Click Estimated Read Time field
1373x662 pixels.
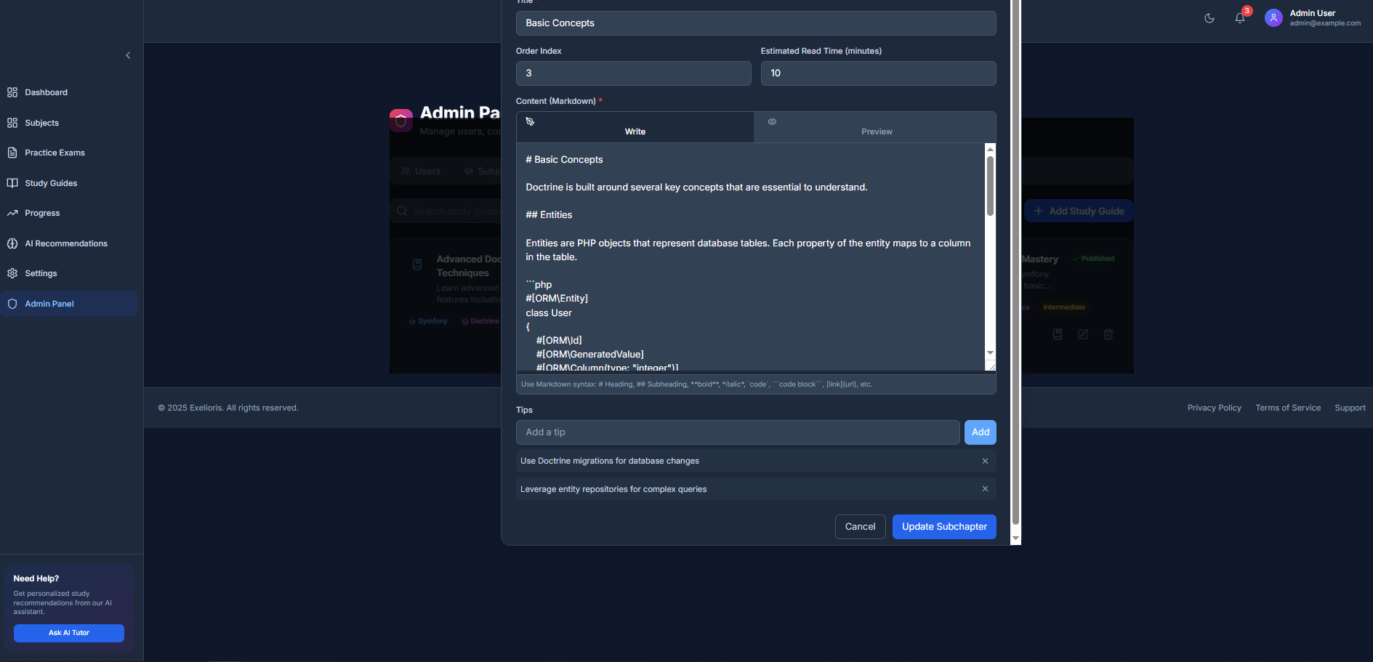(878, 73)
